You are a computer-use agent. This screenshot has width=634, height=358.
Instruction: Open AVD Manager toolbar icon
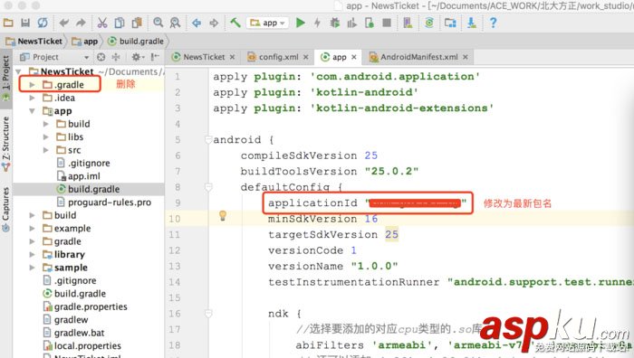(x=408, y=23)
